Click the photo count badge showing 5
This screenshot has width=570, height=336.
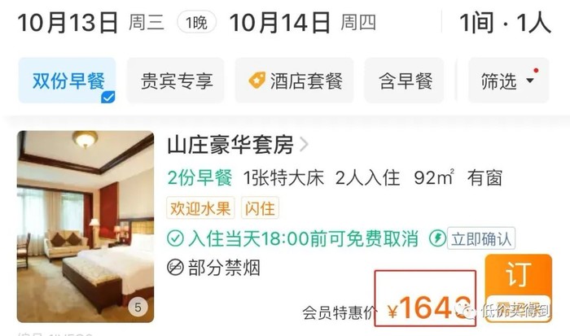point(138,308)
